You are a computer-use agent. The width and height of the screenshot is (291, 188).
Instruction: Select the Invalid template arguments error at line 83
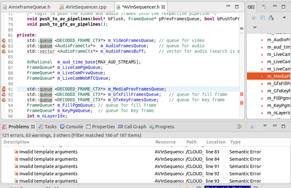point(146,152)
